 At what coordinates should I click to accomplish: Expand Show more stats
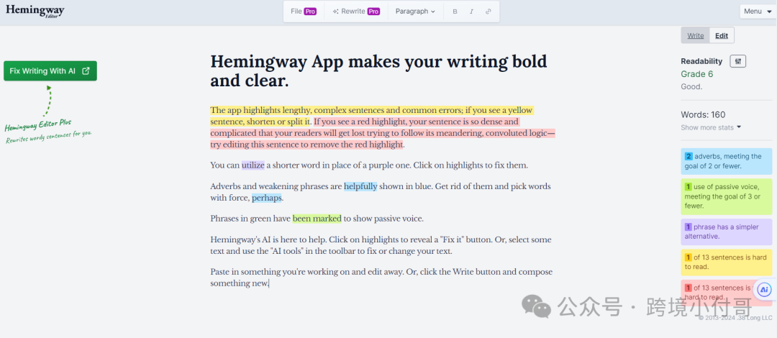pos(711,127)
